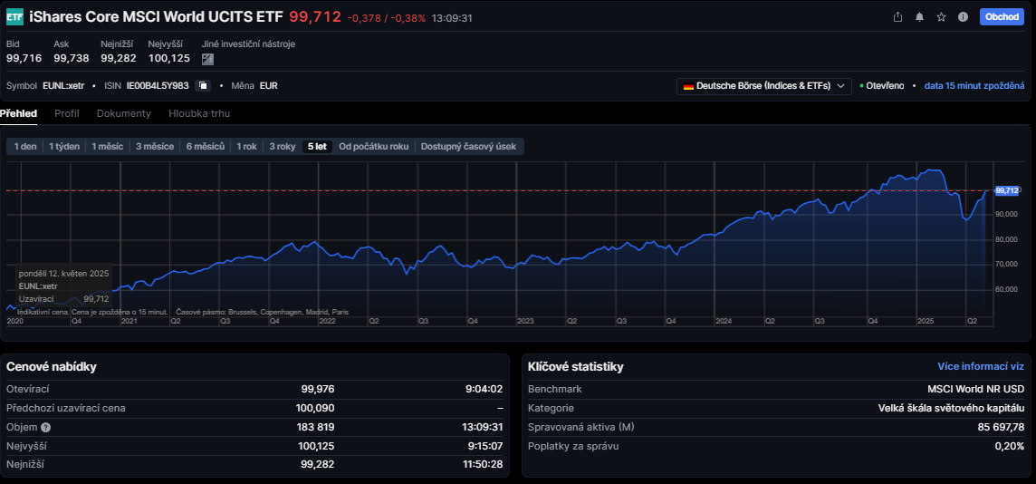This screenshot has height=484, width=1036.
Task: Open 'Více informací viz' link
Action: coord(981,366)
